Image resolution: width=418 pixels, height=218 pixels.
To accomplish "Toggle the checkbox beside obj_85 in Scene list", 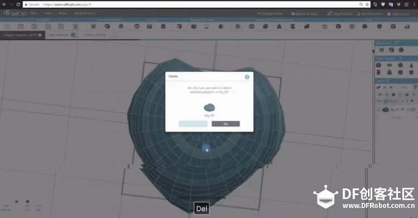I will pyautogui.click(x=378, y=109).
